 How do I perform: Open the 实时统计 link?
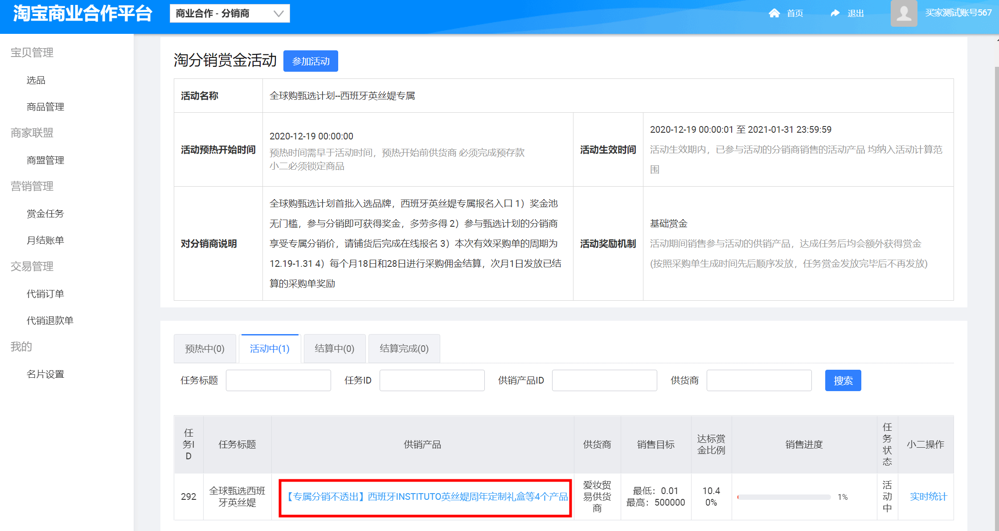928,497
